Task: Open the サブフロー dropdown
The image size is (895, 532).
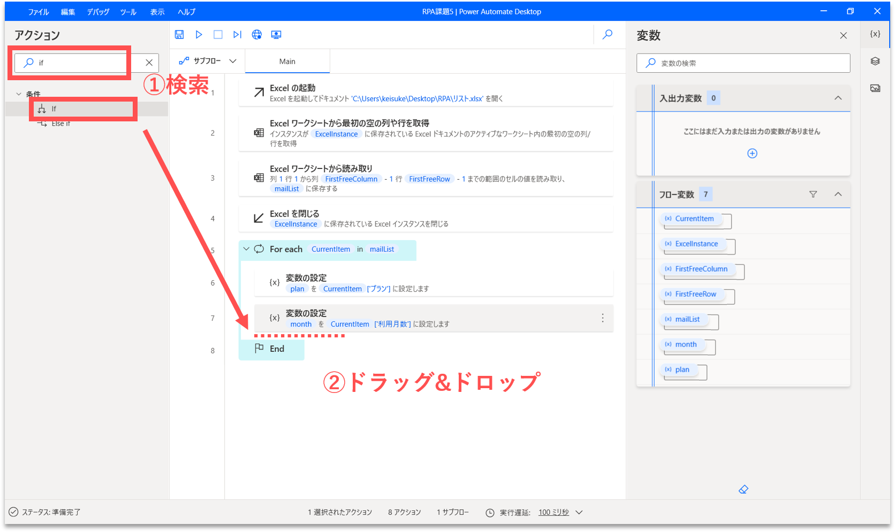Action: click(x=208, y=61)
